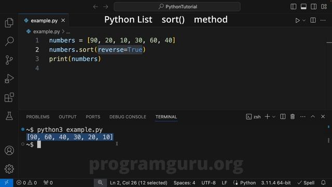Image resolution: width=332 pixels, height=187 pixels.
Task: Run the Python file with play button
Action: pyautogui.click(x=297, y=20)
